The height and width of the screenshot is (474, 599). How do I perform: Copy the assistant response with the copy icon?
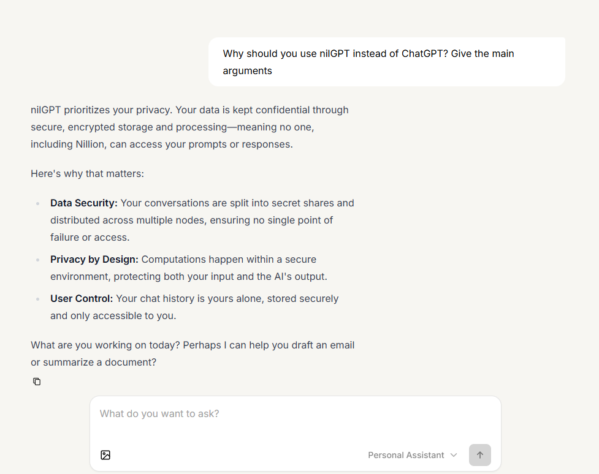click(x=37, y=382)
